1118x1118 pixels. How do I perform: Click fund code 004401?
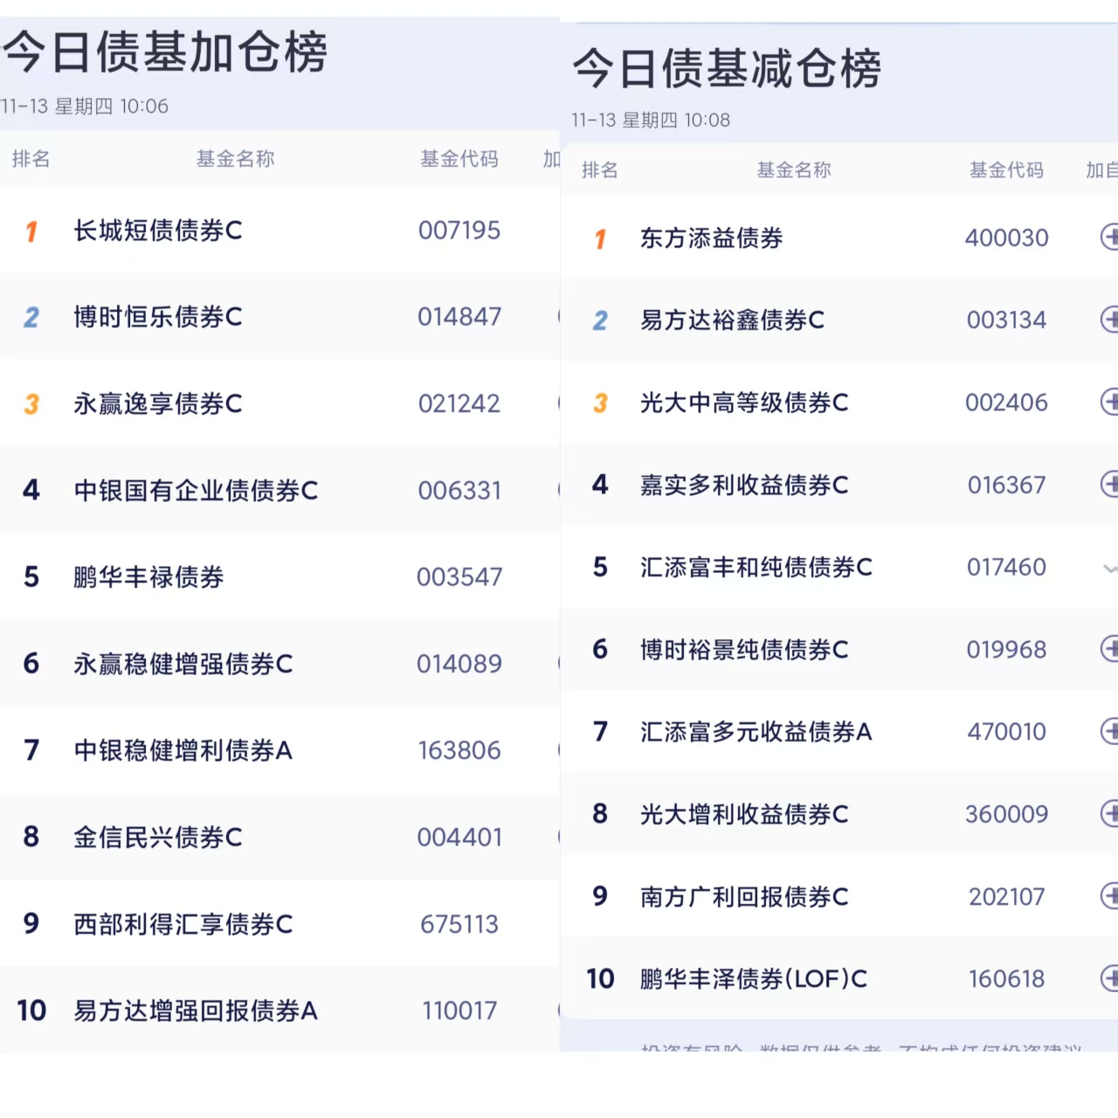pos(459,837)
